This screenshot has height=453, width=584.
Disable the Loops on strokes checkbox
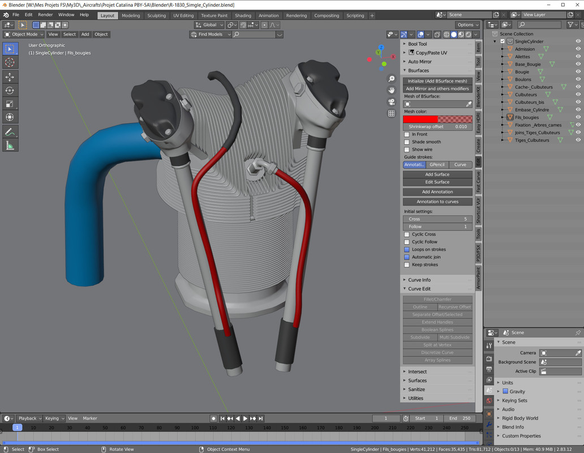tap(407, 250)
